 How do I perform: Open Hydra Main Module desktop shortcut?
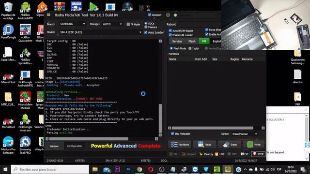point(25,100)
